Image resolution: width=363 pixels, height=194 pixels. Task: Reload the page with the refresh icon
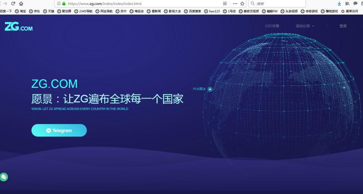click(x=13, y=4)
